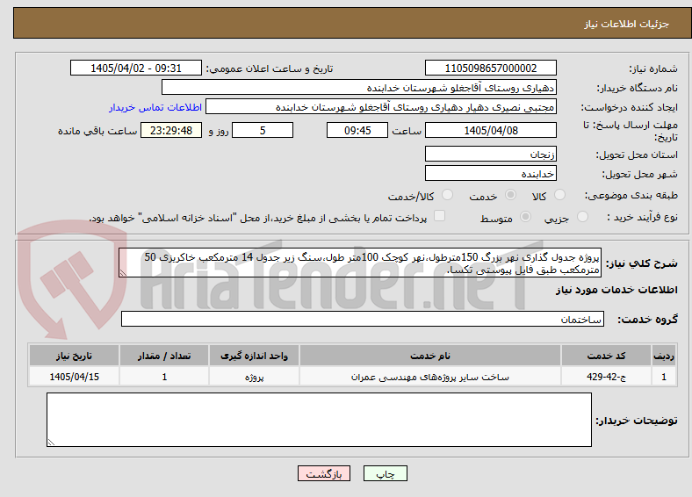This screenshot has height=497, width=692.
Task: Select the خدمت radio button
Action: point(510,195)
